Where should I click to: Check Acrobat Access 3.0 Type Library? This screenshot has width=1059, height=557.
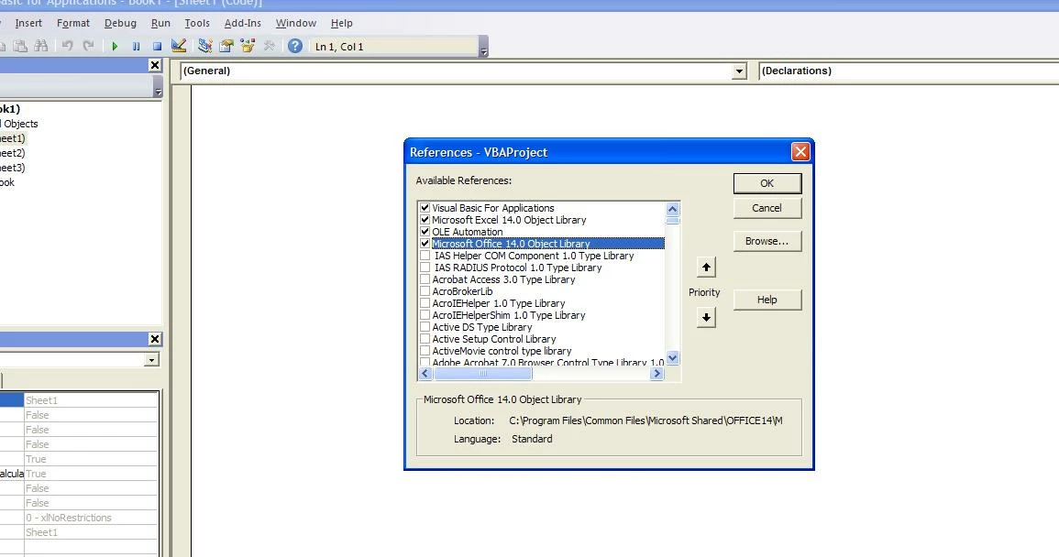425,278
